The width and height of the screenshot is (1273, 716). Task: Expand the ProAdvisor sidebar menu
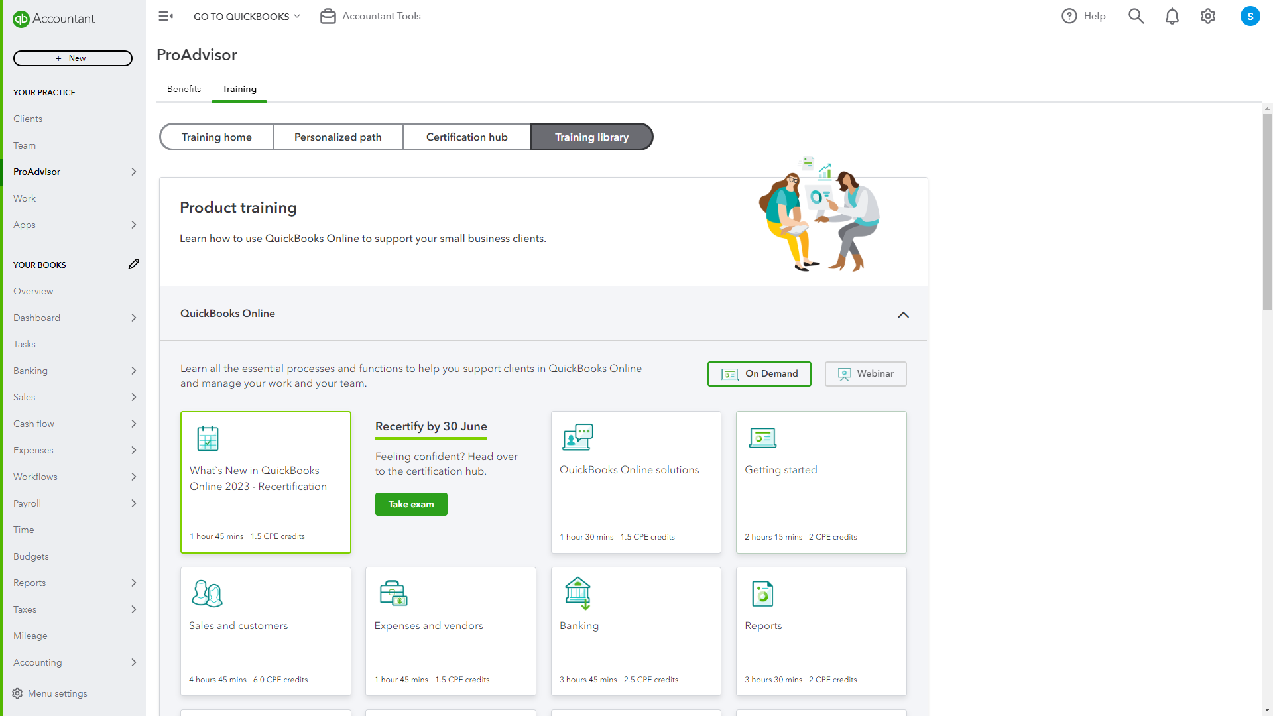(134, 171)
